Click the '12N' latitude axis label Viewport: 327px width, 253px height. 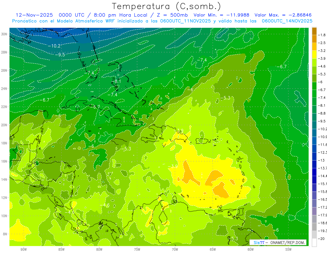point(5,197)
